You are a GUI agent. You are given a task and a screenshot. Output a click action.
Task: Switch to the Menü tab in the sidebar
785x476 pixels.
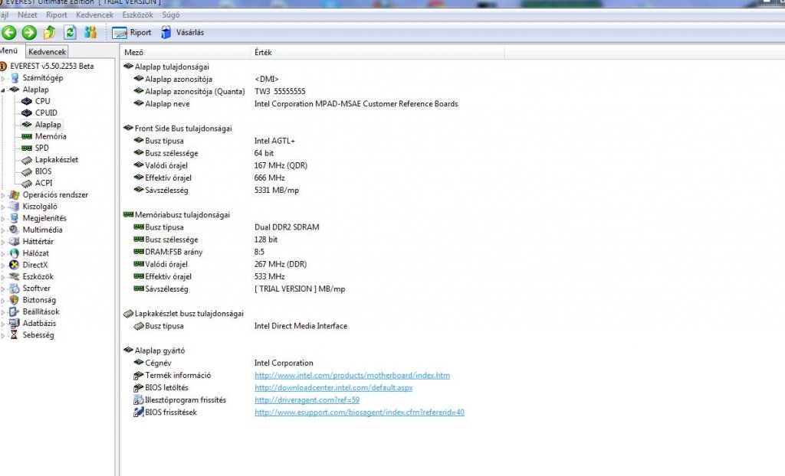tap(9, 51)
